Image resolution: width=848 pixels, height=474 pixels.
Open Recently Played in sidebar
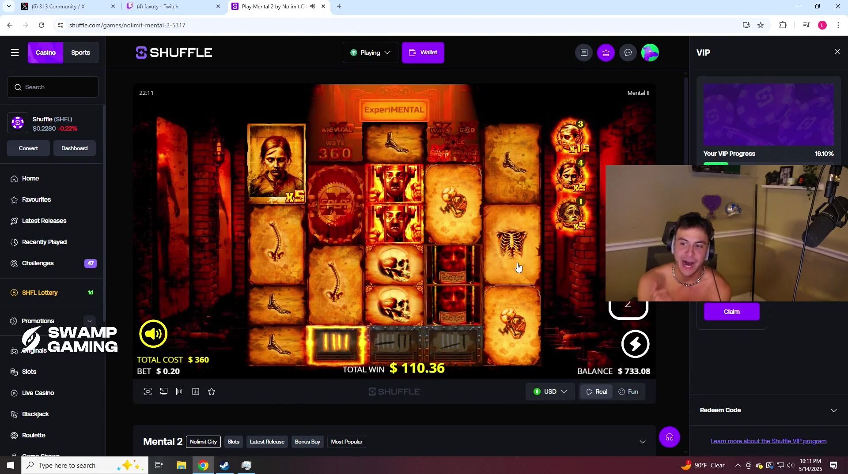(x=44, y=242)
